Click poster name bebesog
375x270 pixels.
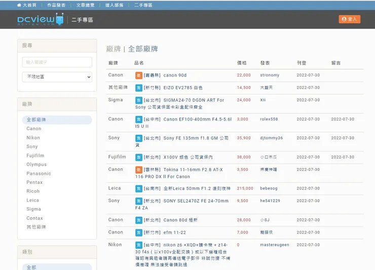(x=269, y=188)
